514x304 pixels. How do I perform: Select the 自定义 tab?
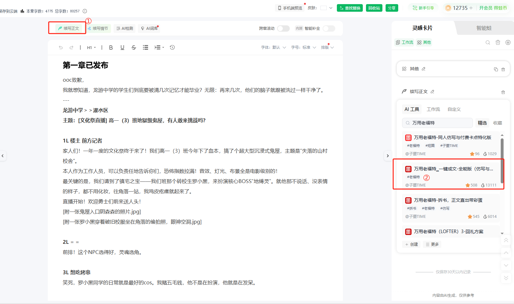click(x=454, y=109)
